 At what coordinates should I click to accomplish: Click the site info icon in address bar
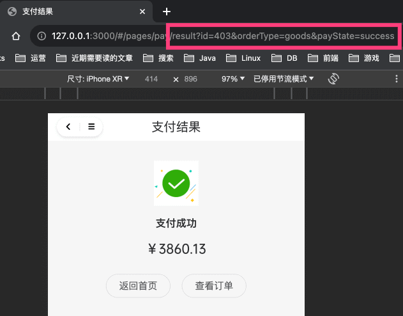click(x=42, y=36)
